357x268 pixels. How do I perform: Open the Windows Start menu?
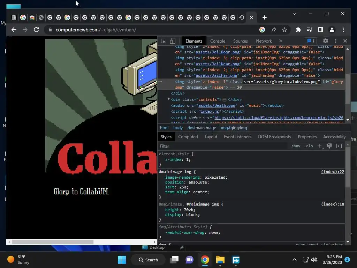(122, 260)
